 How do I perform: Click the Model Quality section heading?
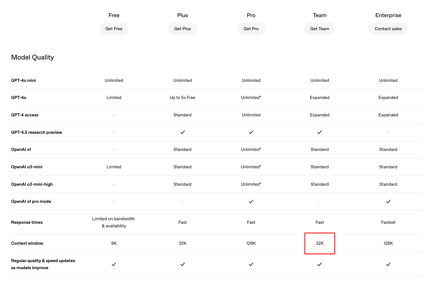33,57
